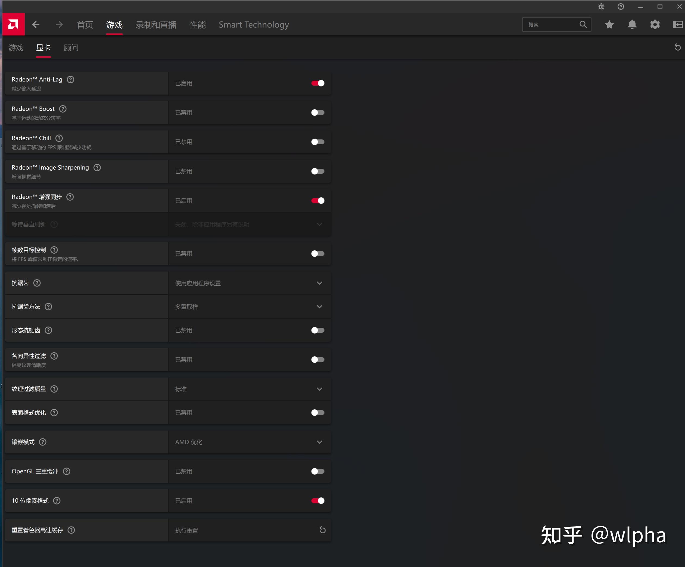Enable the Radeon Chill toggle
685x567 pixels.
(317, 142)
